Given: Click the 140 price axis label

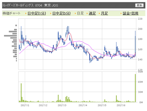Looking at the screenshot, I should click(140, 59).
